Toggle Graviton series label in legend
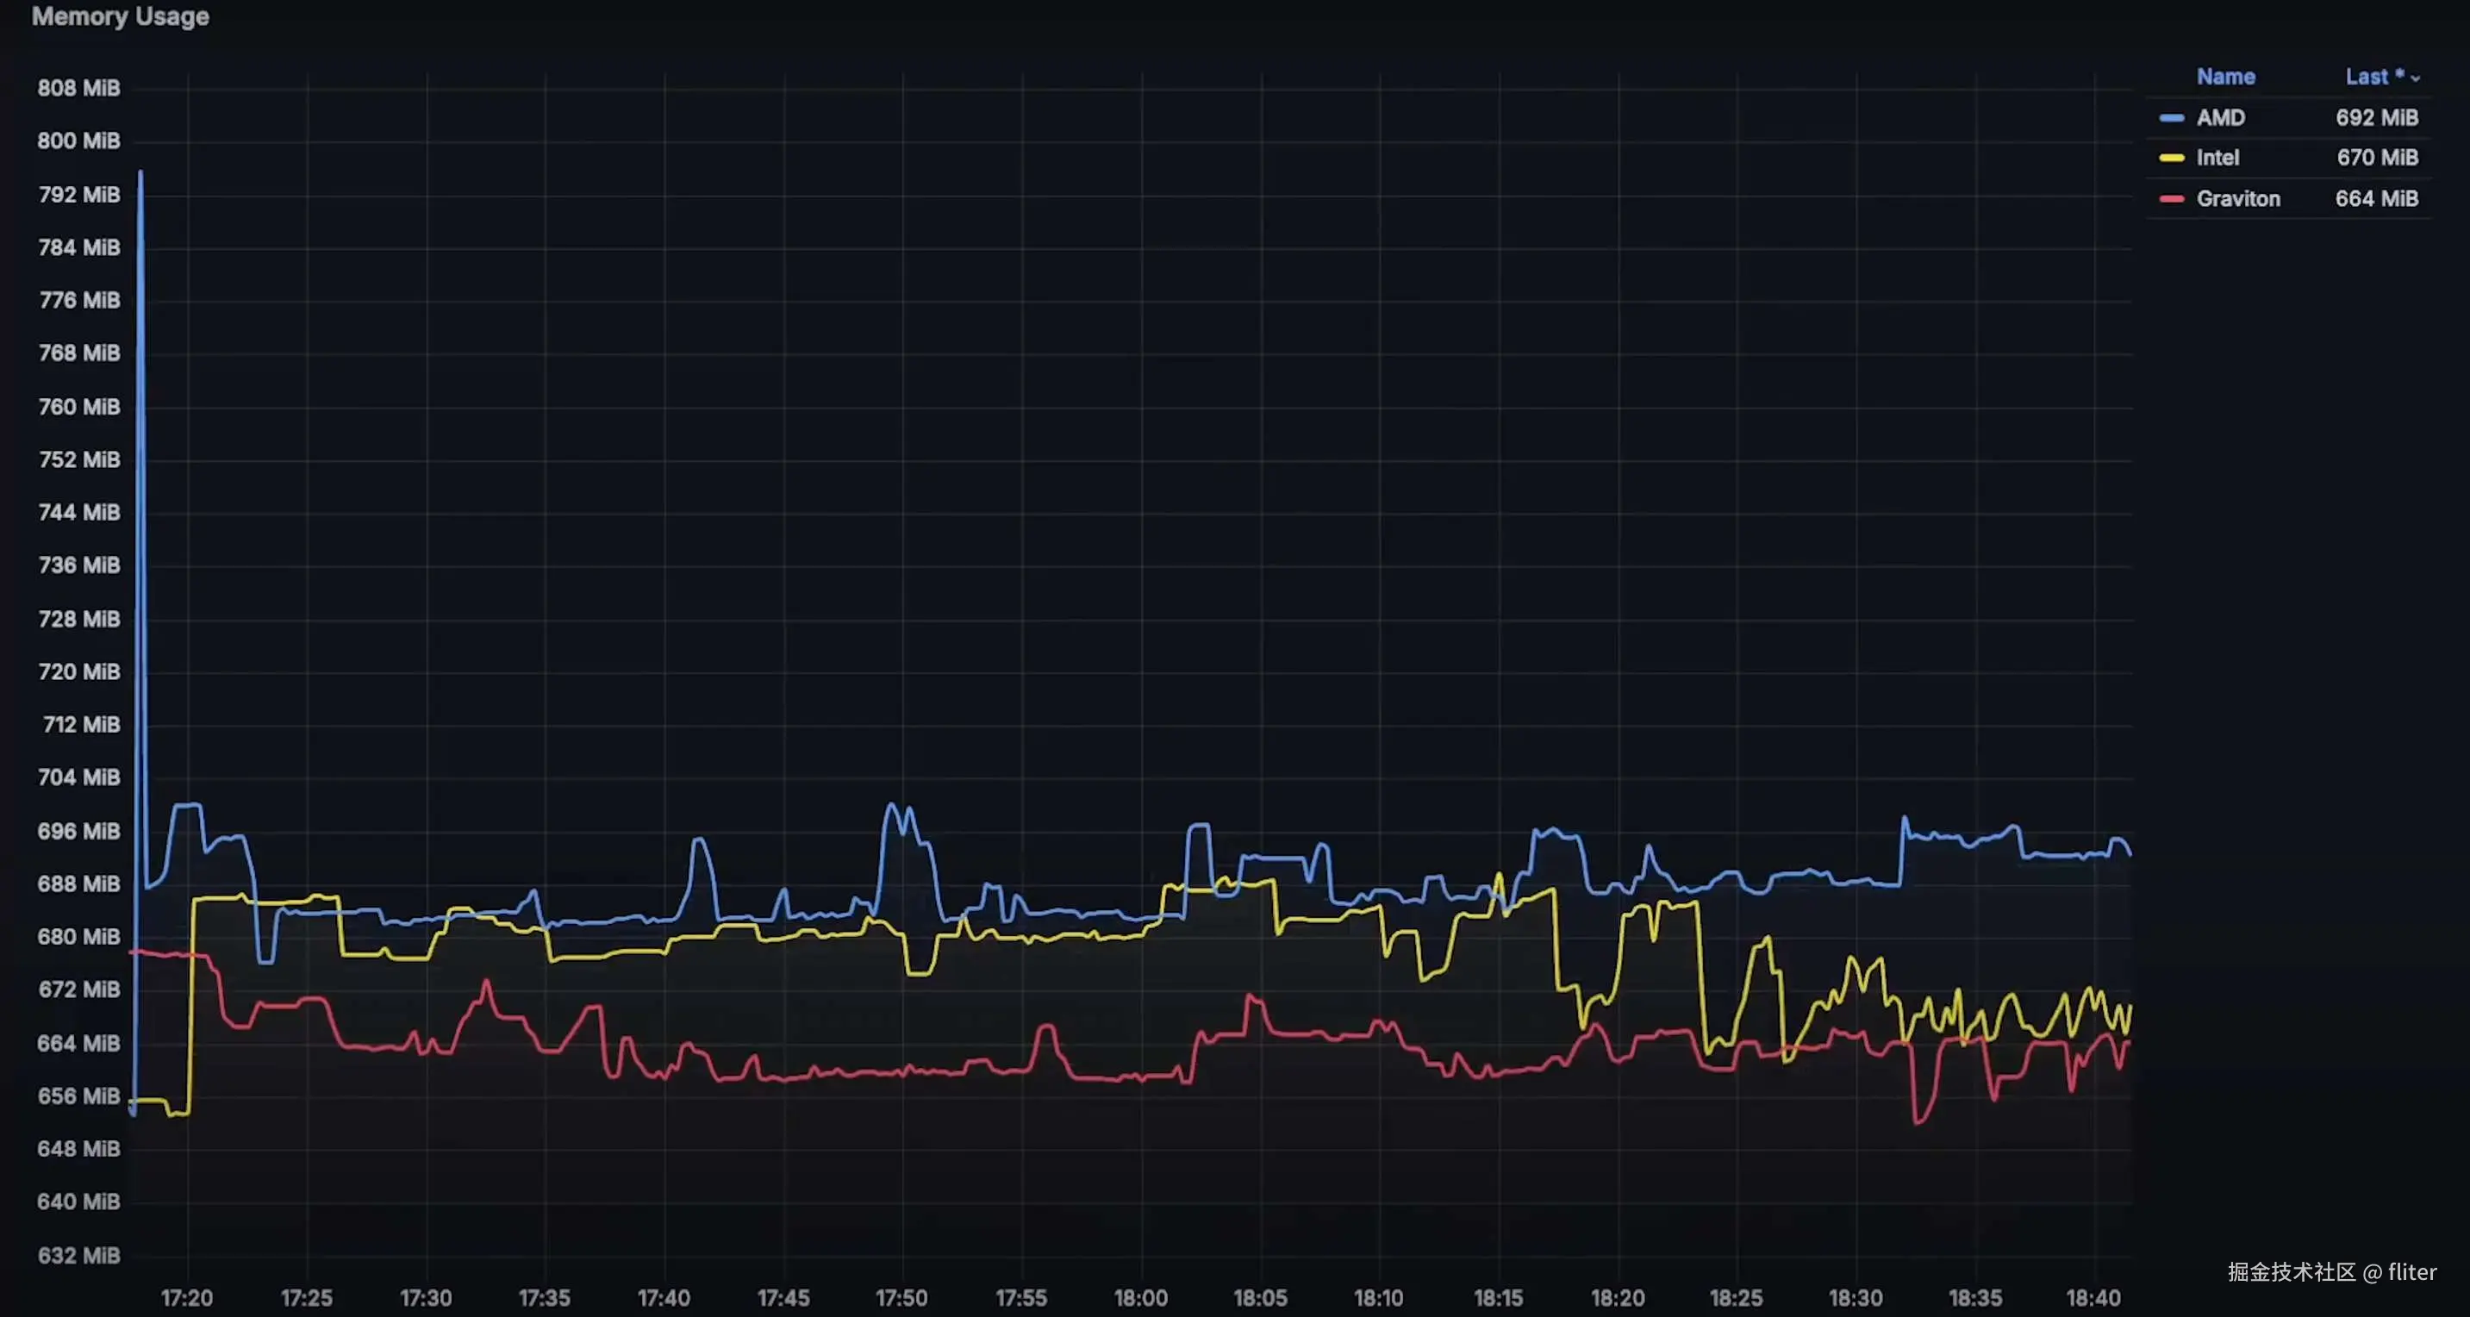Screen dimensions: 2470x1317 (2238, 198)
